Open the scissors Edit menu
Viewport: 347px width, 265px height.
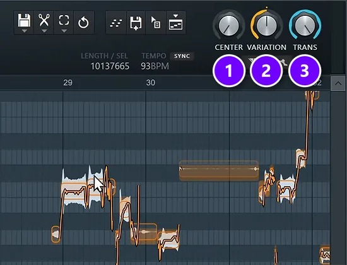tap(44, 23)
